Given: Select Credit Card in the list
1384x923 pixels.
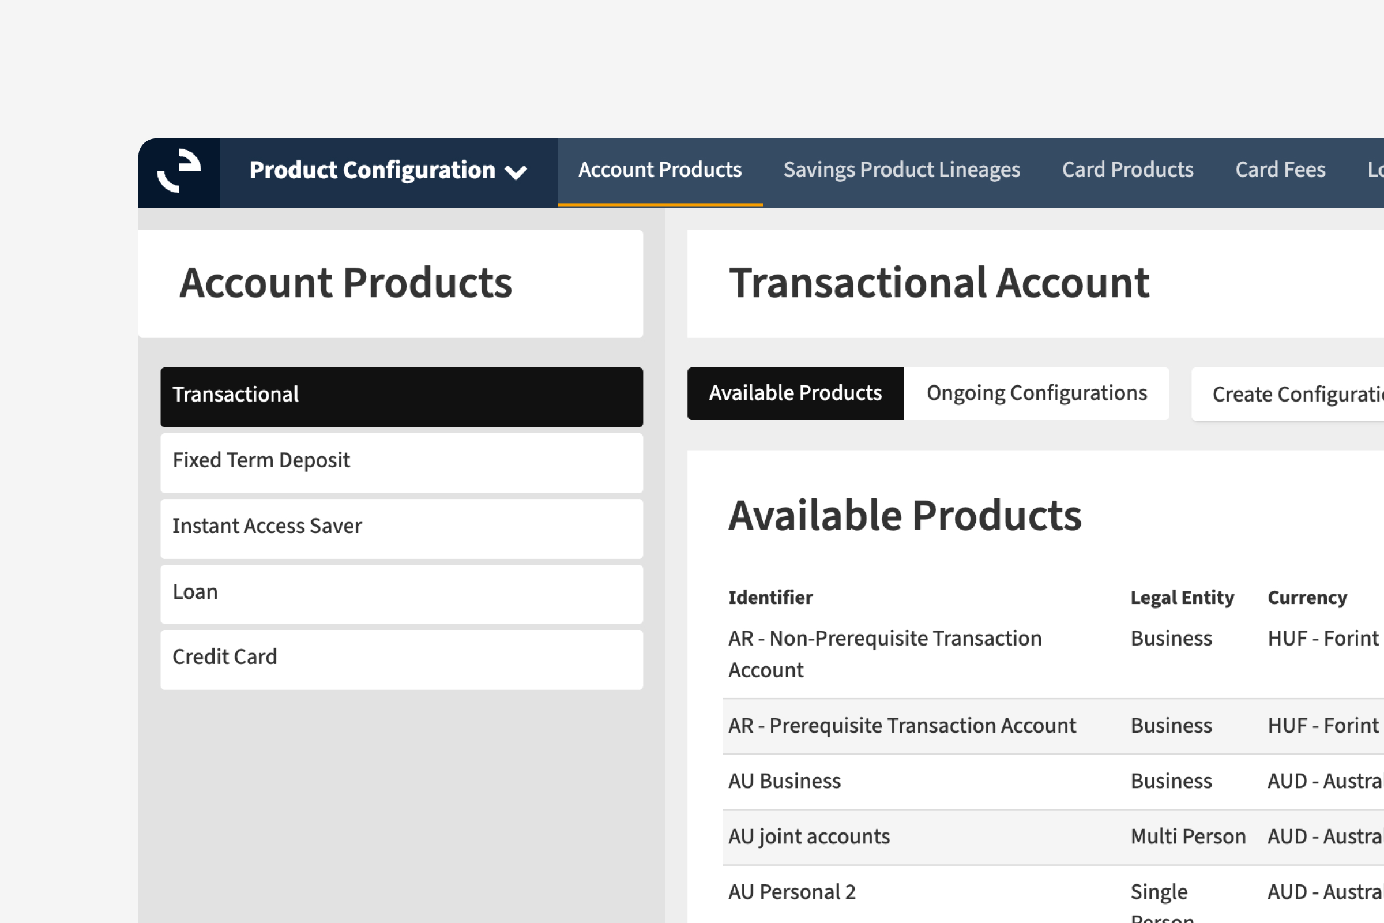Looking at the screenshot, I should (401, 659).
